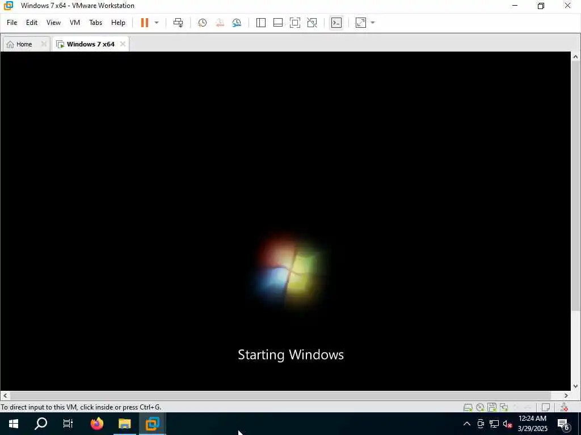Screen dimensions: 581x435
Task: Click the Meet Now tray icon
Action: [481, 424]
